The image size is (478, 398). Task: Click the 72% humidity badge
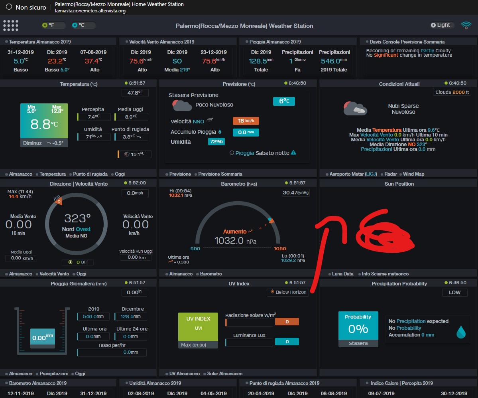point(216,141)
